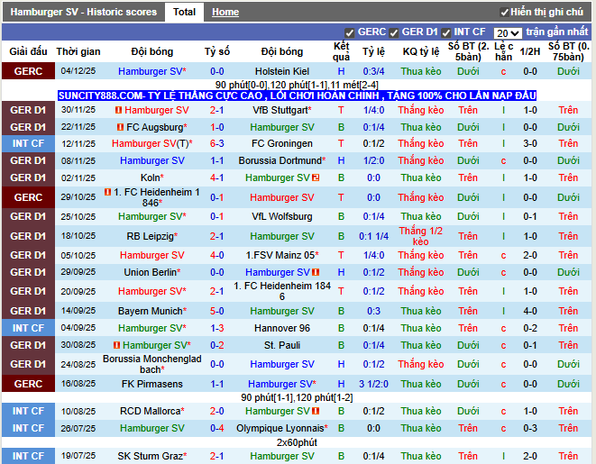This screenshot has height=464, width=596.
Task: Red card icon after Hamburger SV in Union Berlin match
Action: [x=316, y=272]
